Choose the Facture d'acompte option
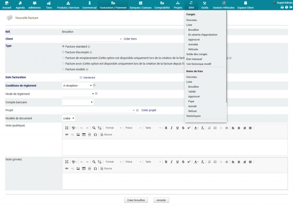This screenshot has width=293, height=210. pyautogui.click(x=64, y=52)
